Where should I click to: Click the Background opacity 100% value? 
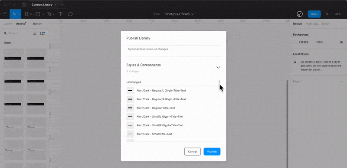tap(319, 42)
